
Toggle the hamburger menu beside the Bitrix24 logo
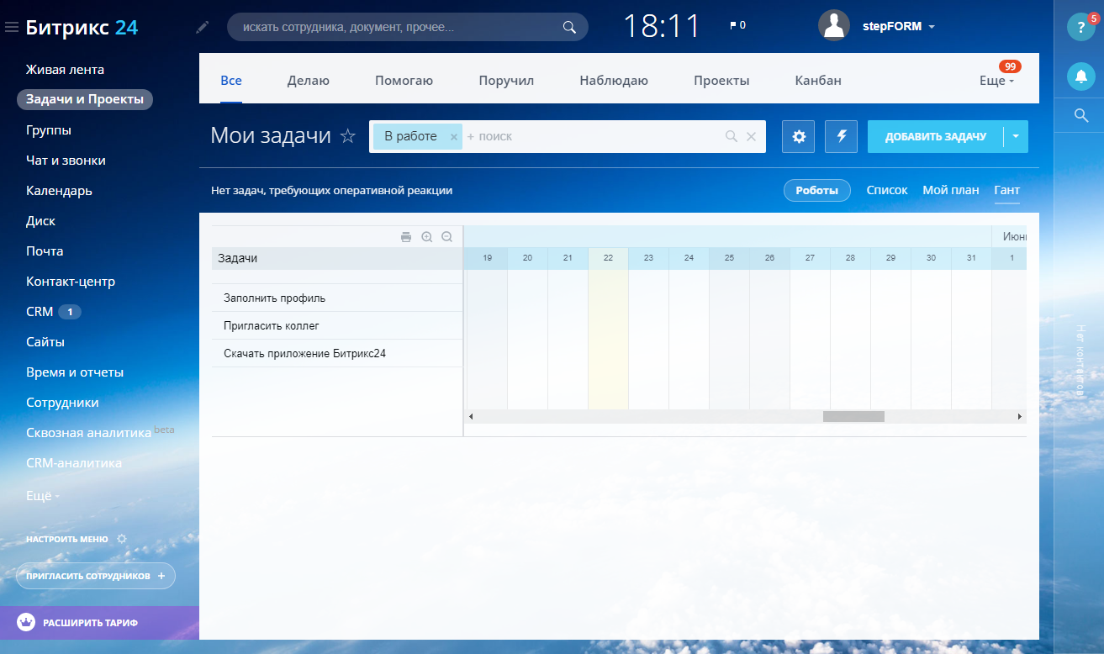(x=12, y=28)
